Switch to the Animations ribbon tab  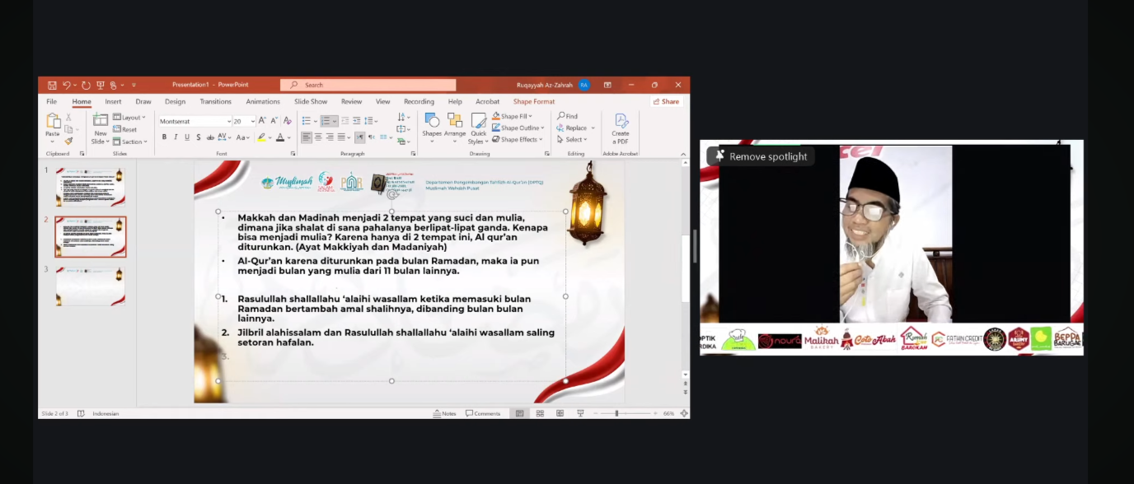point(263,101)
